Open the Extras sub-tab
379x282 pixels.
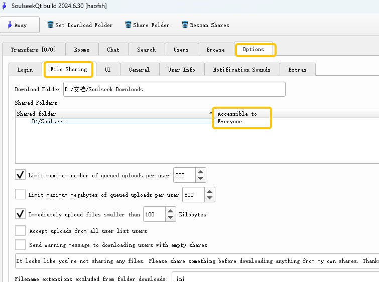298,70
